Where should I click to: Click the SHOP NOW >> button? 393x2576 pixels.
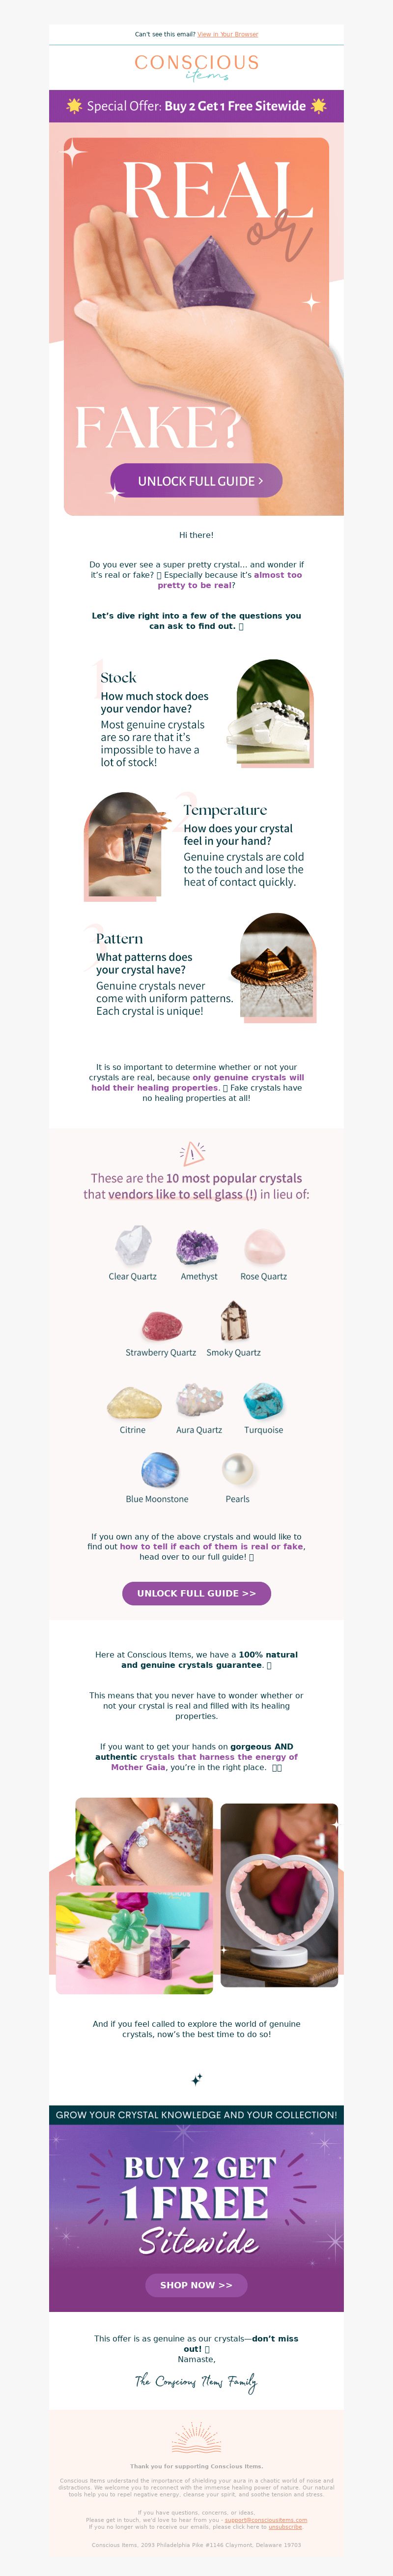[x=196, y=2285]
